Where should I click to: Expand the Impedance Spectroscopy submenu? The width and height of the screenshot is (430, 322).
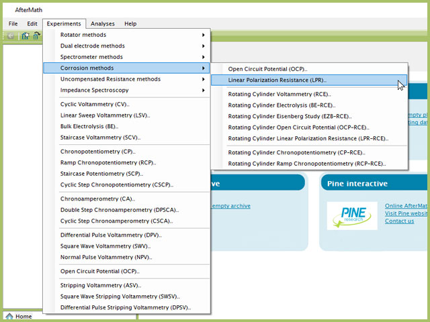click(126, 90)
